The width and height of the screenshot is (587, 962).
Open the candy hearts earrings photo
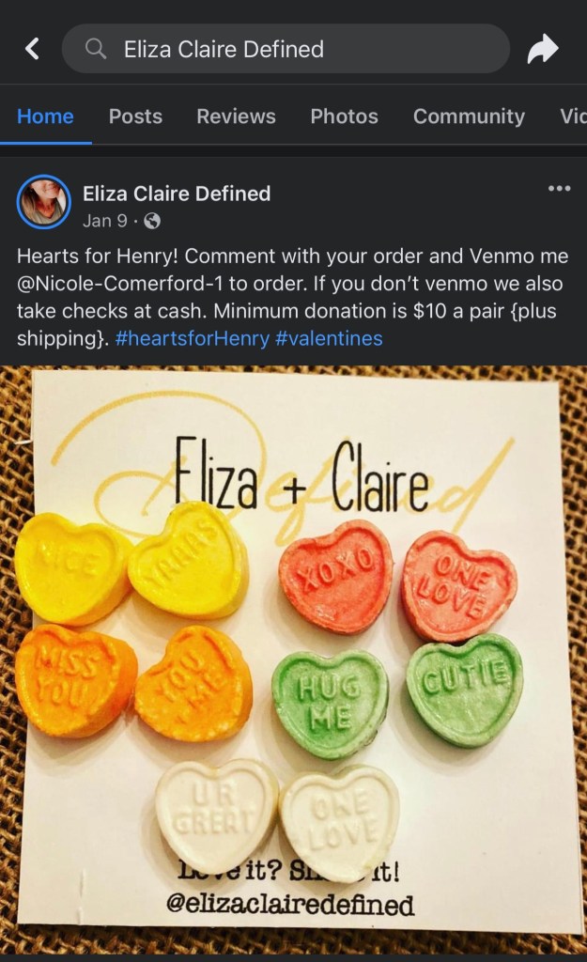293,659
